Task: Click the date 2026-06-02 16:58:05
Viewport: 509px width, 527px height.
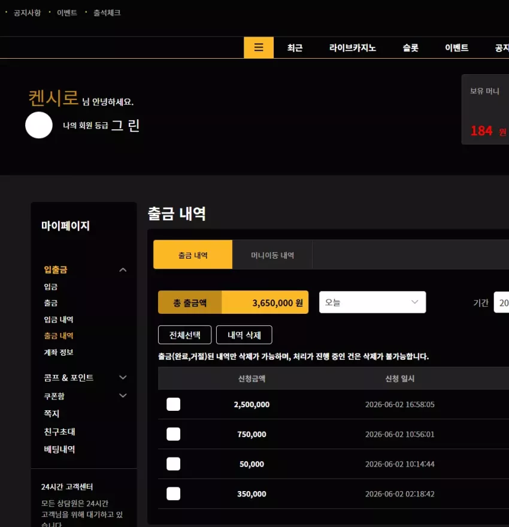Action: (400, 404)
